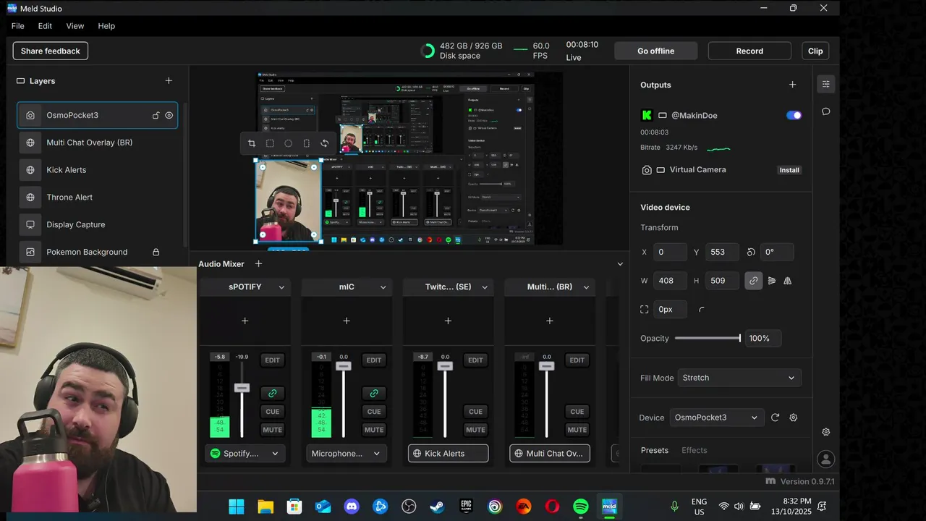926x521 pixels.
Task: Select the Multi Chat Overlay (BR) layer
Action: [x=98, y=143]
